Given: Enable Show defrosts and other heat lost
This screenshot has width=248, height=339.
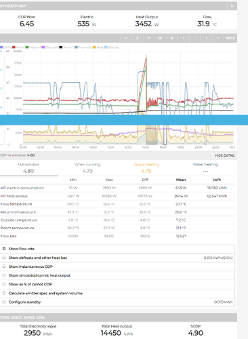Looking at the screenshot, I should [4, 258].
